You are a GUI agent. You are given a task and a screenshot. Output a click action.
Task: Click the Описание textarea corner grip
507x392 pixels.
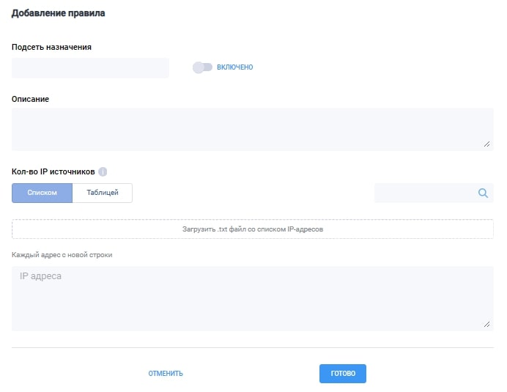click(486, 144)
